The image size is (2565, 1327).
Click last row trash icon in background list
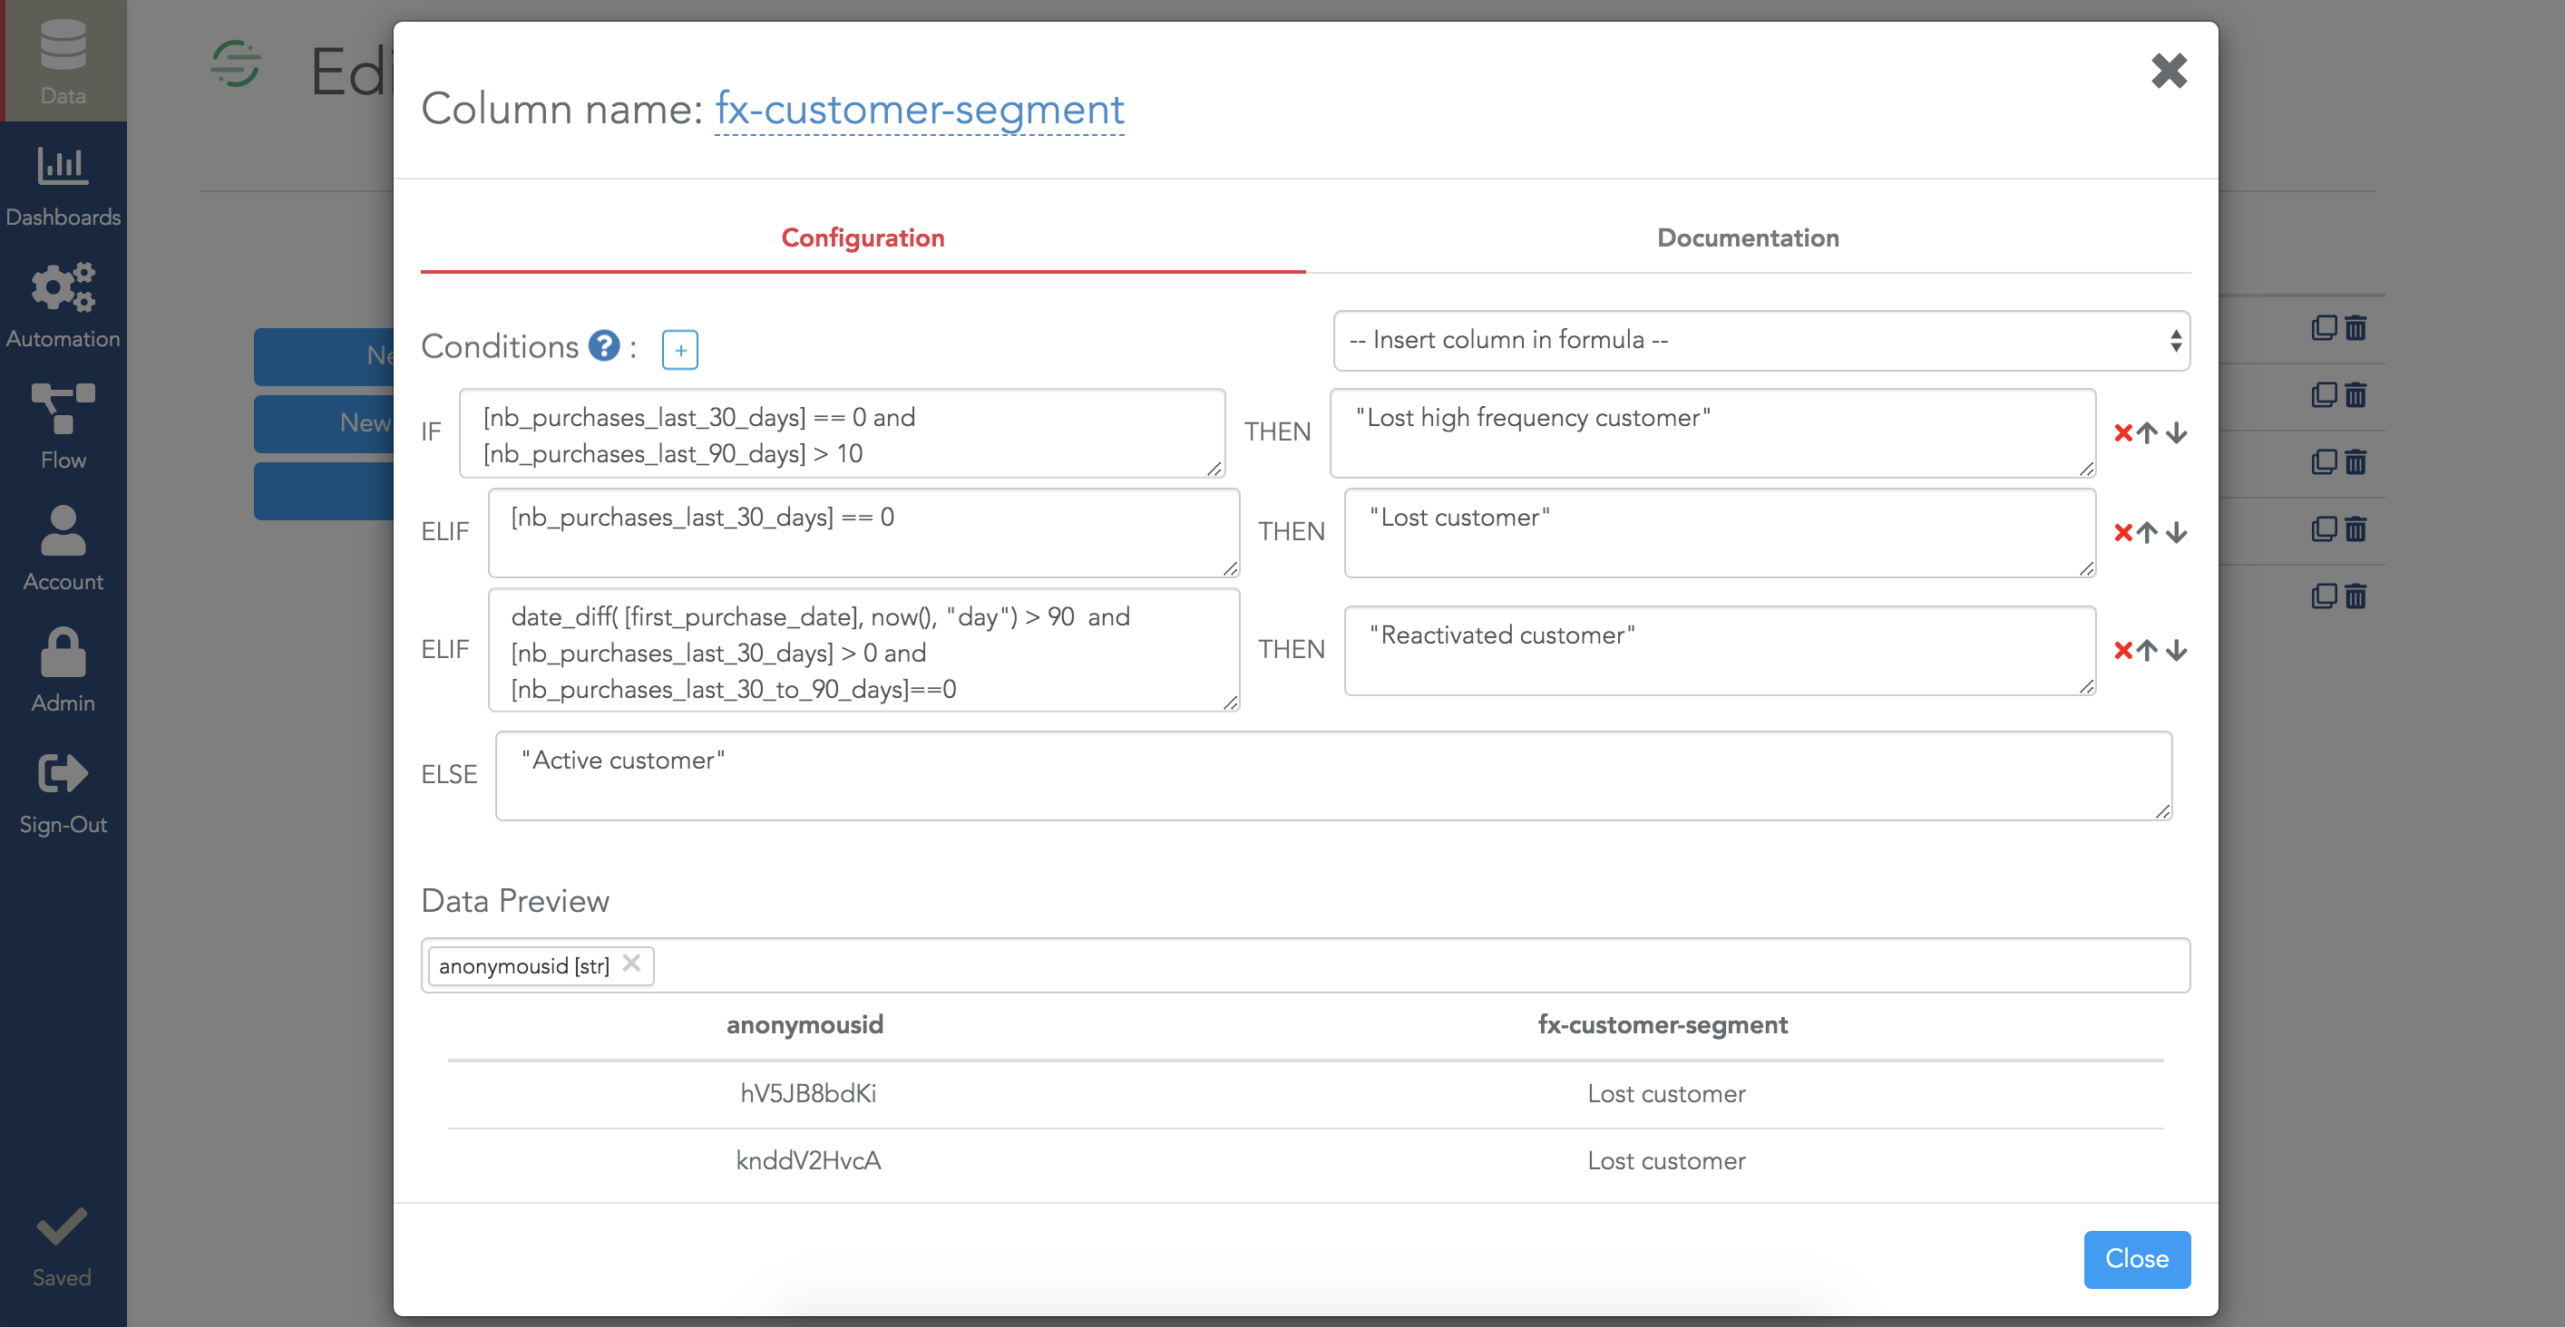click(x=2355, y=595)
